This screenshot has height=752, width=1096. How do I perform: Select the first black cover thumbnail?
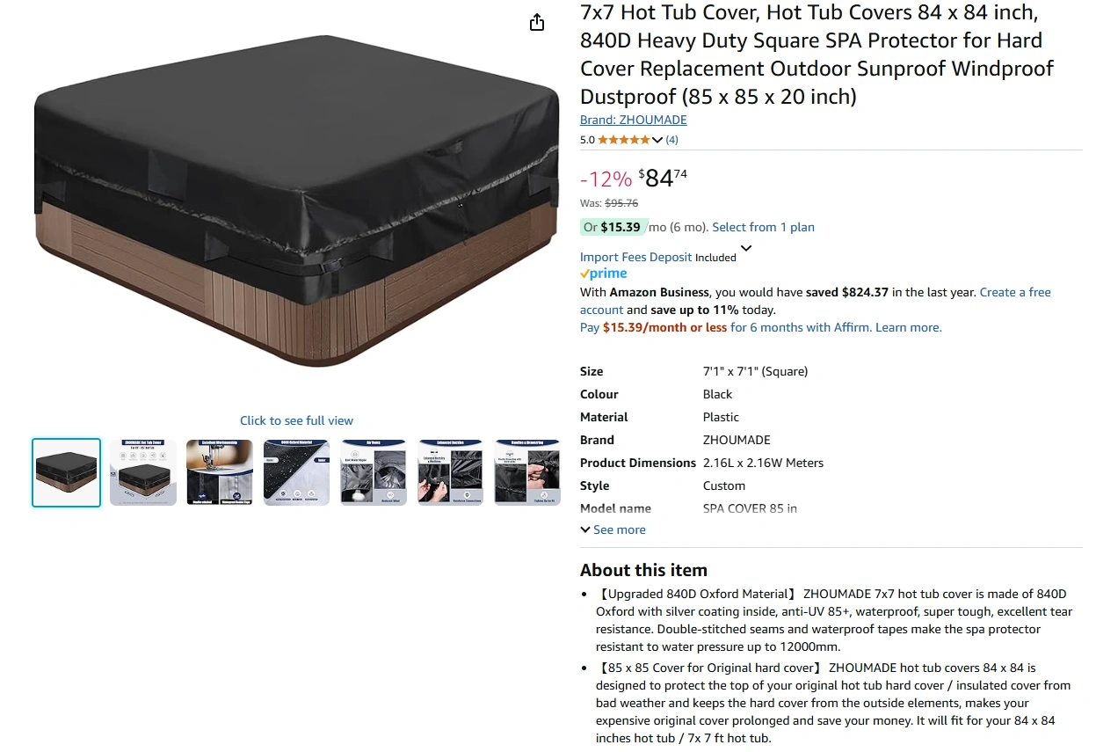pyautogui.click(x=67, y=473)
